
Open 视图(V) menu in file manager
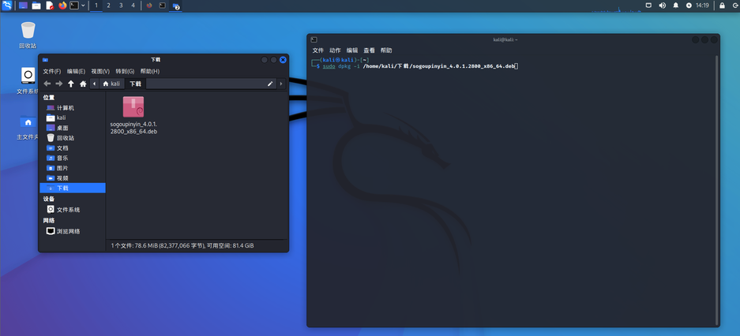[x=100, y=71]
